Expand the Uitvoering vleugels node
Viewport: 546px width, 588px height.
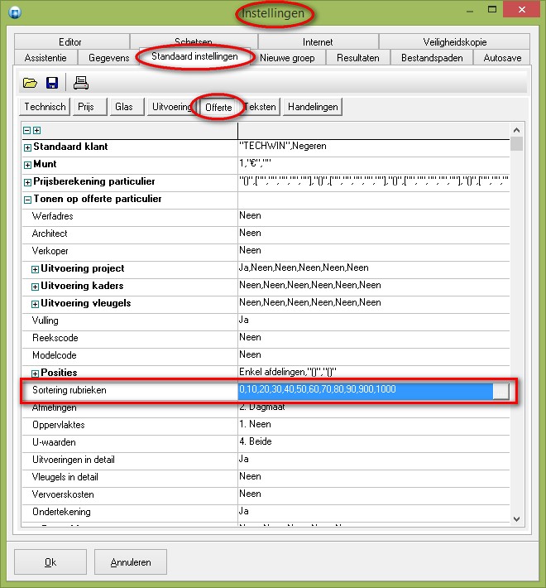click(35, 304)
